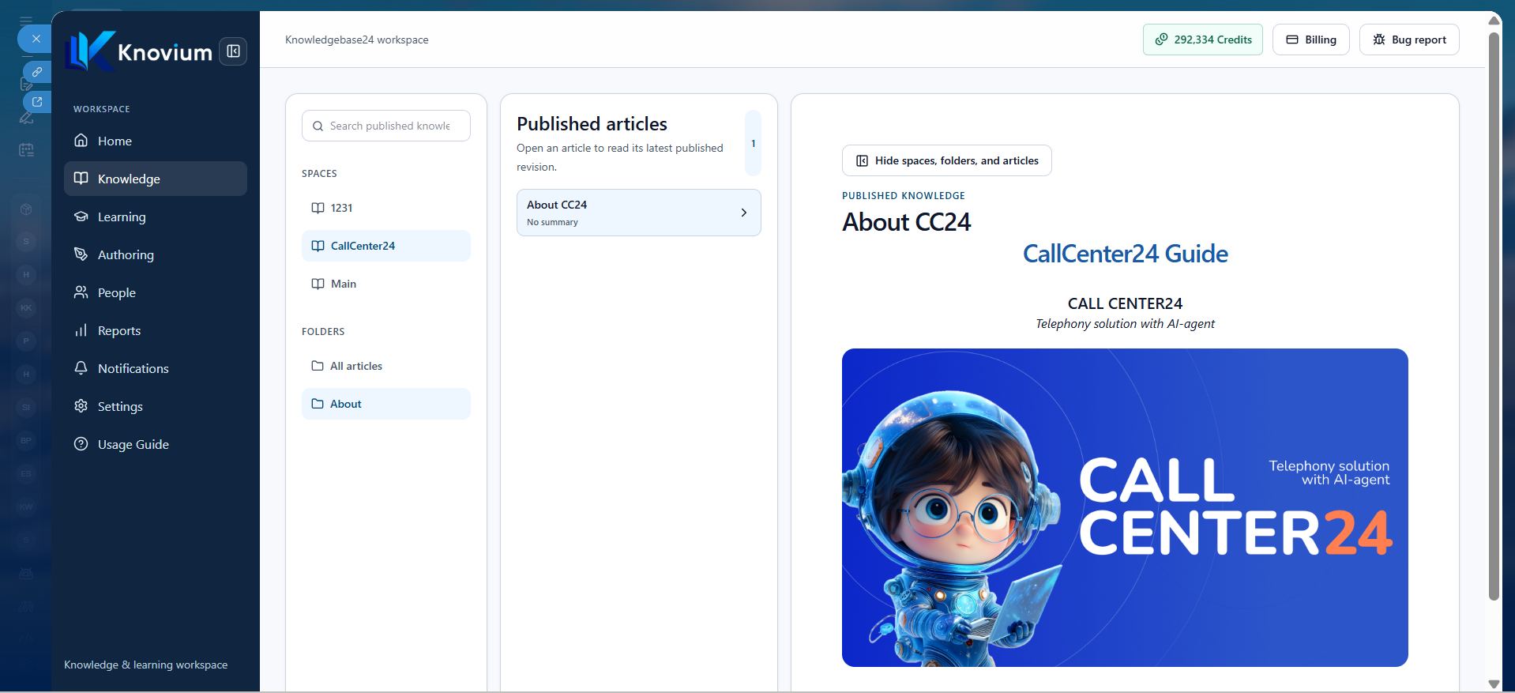Click the blue link chain icon
1515x693 pixels.
click(x=37, y=72)
